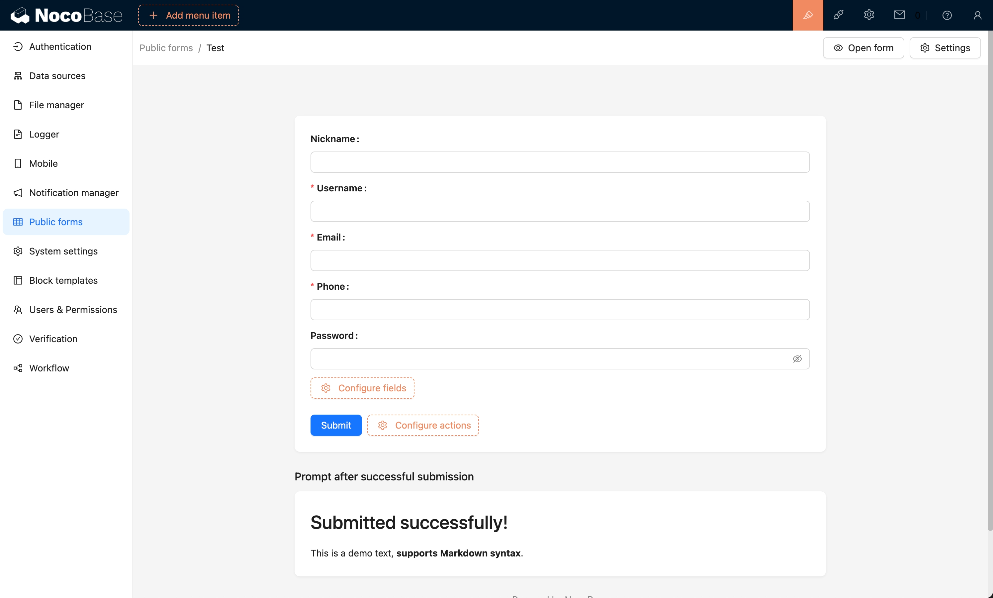Open Configure fields options
The height and width of the screenshot is (598, 993).
click(x=362, y=388)
